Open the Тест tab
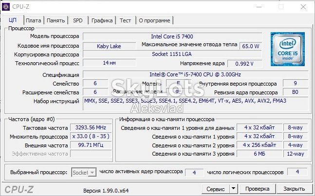This screenshot has width=315, height=196. 125,20
